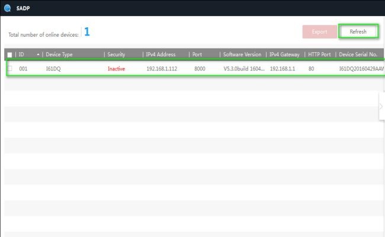The width and height of the screenshot is (385, 237).
Task: Sort by the Device Type column header
Action: pos(59,55)
